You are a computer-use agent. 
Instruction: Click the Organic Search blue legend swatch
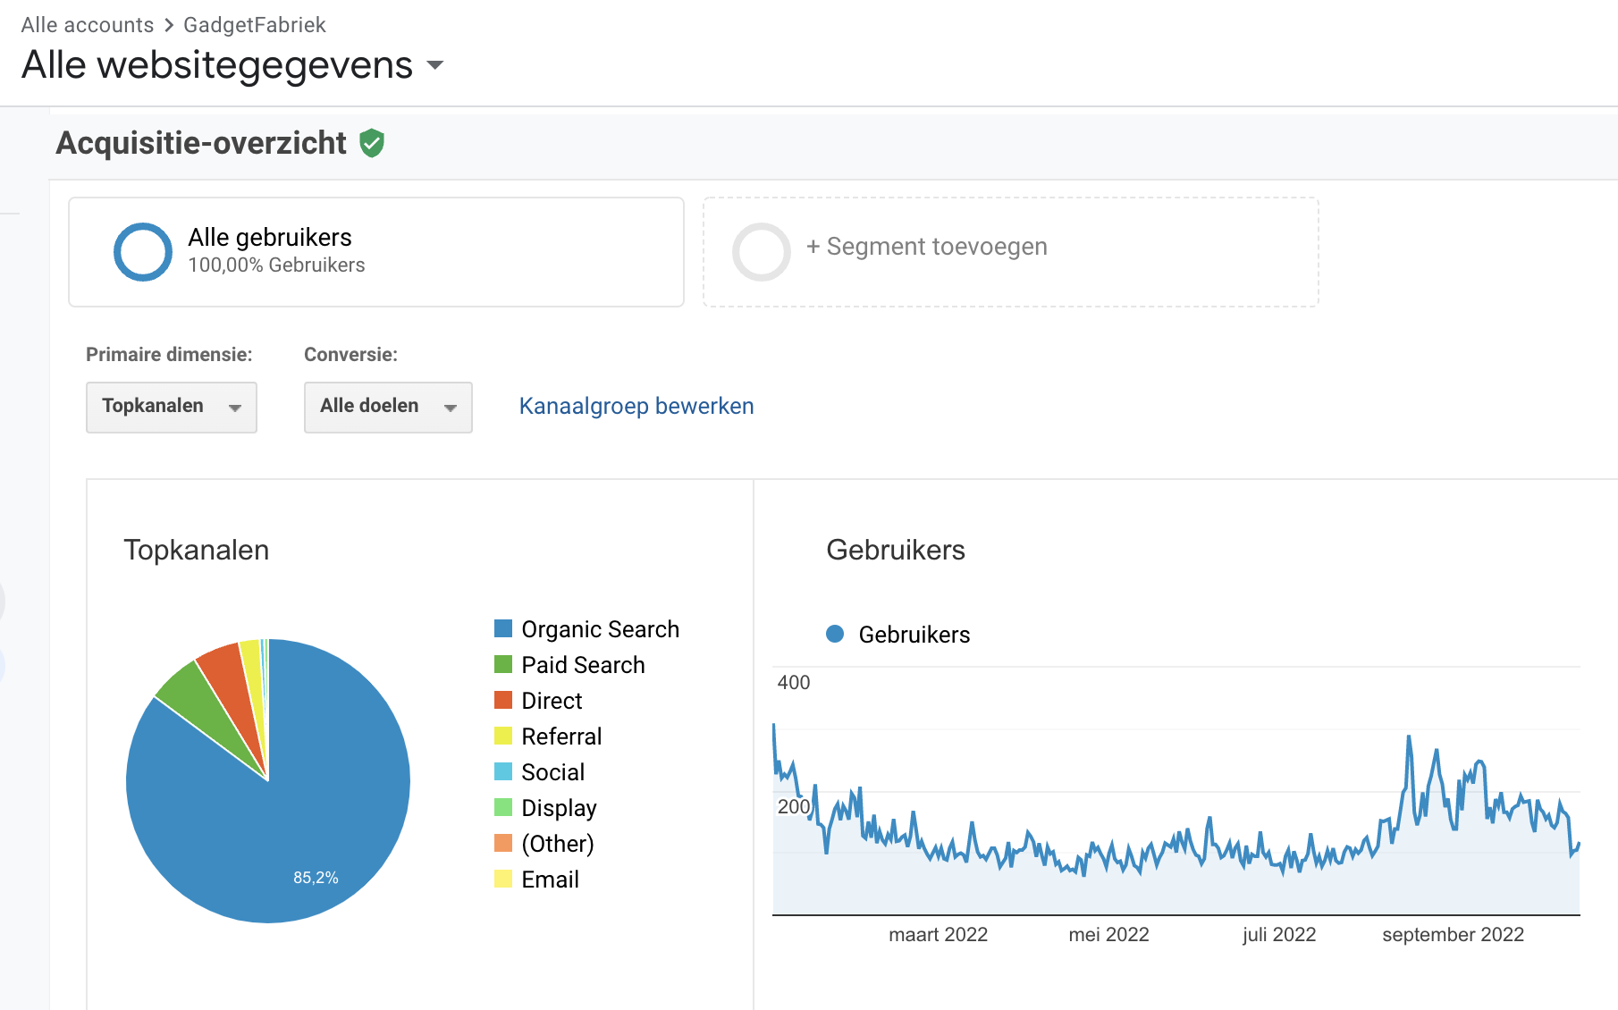point(503,628)
